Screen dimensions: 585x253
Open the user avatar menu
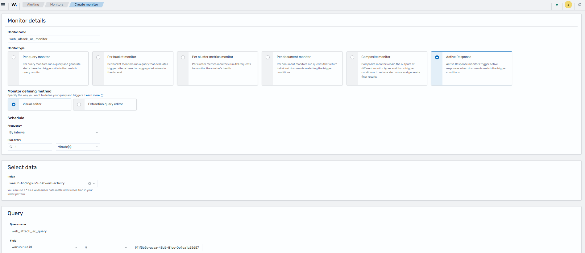pos(568,5)
